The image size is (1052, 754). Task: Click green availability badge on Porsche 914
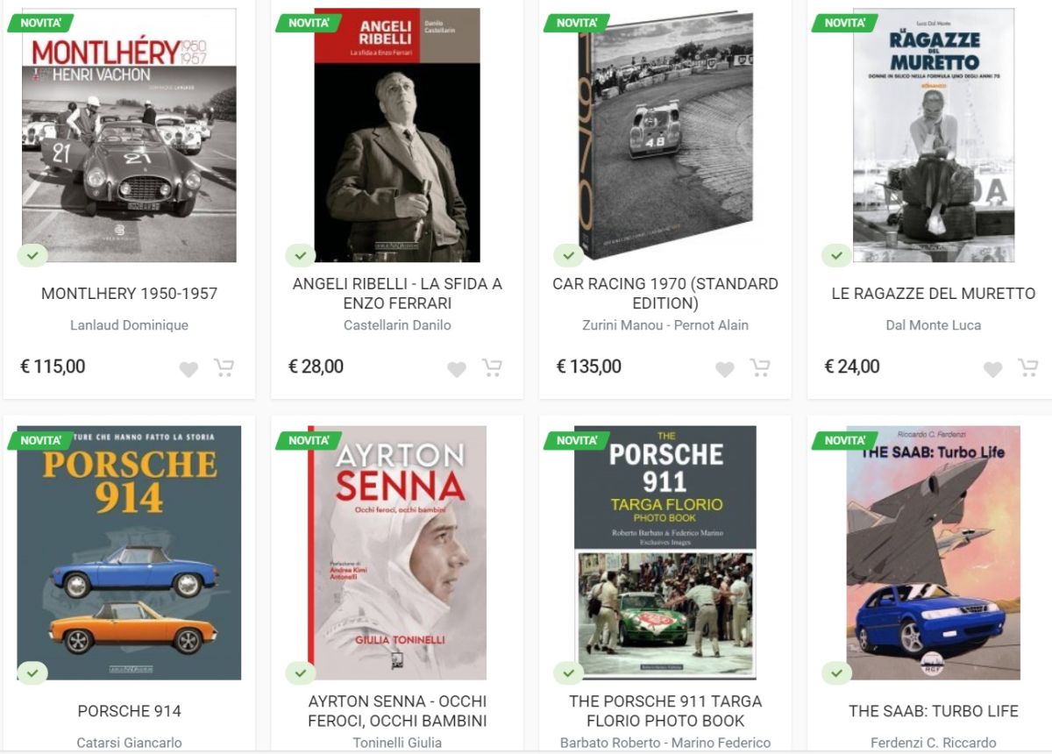tap(32, 673)
